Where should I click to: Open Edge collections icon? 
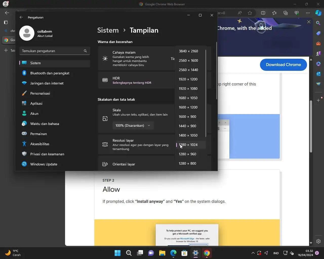click(286, 13)
